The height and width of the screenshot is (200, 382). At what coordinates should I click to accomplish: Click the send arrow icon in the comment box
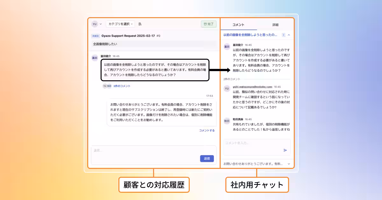[285, 150]
